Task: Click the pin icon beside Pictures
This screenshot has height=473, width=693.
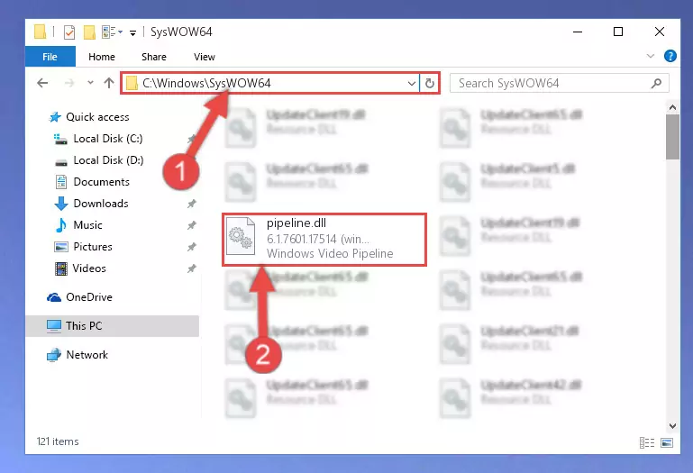Action: tap(191, 247)
